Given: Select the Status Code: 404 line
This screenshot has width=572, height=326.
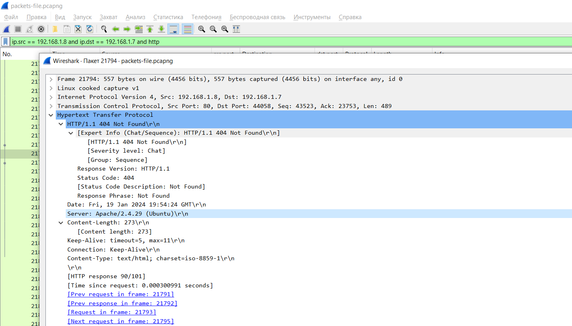Looking at the screenshot, I should tap(106, 178).
